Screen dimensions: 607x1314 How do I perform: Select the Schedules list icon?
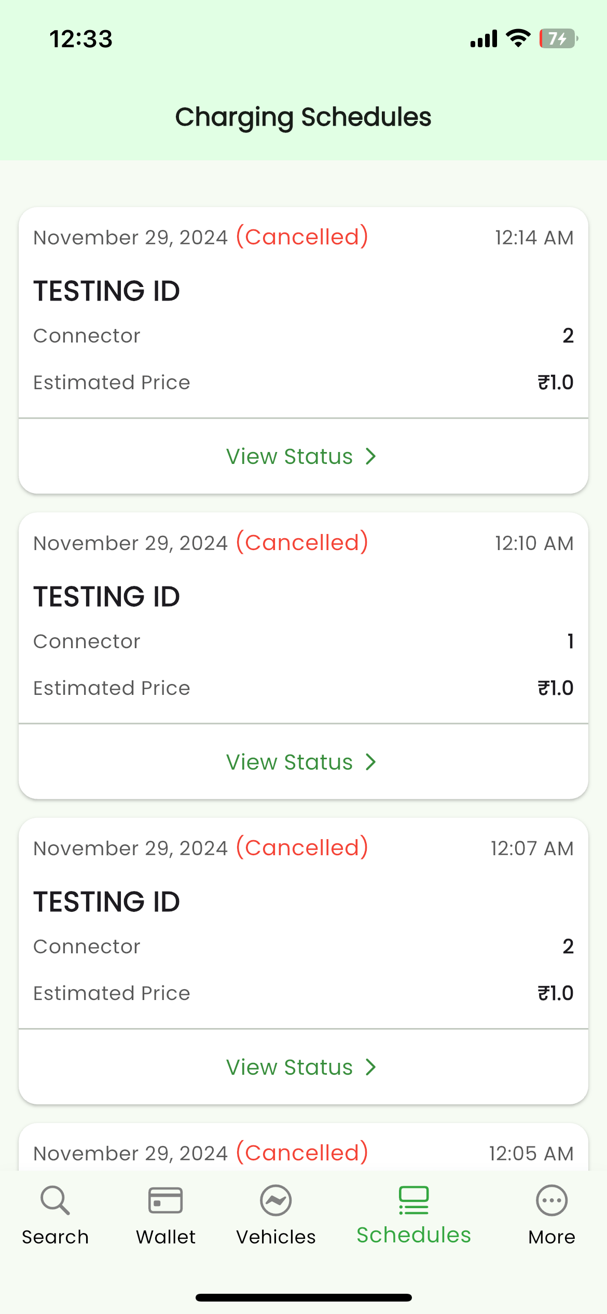pos(413,1200)
